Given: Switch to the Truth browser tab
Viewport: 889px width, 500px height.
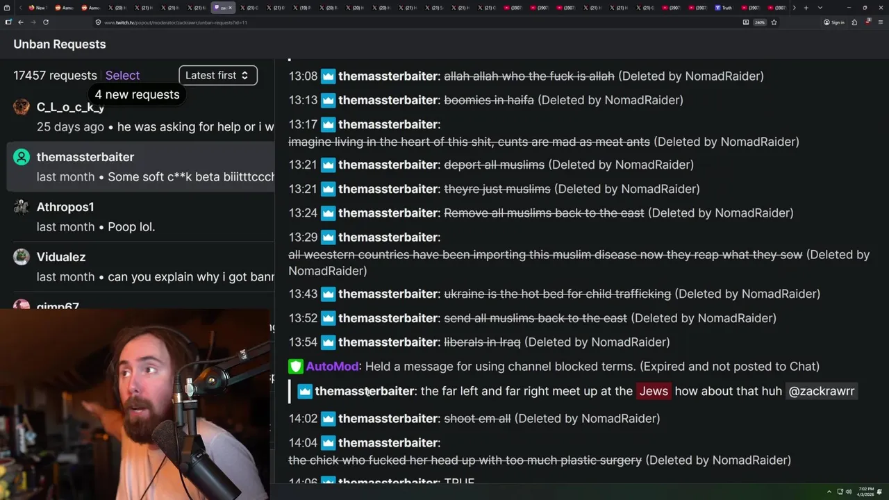Looking at the screenshot, I should [723, 8].
